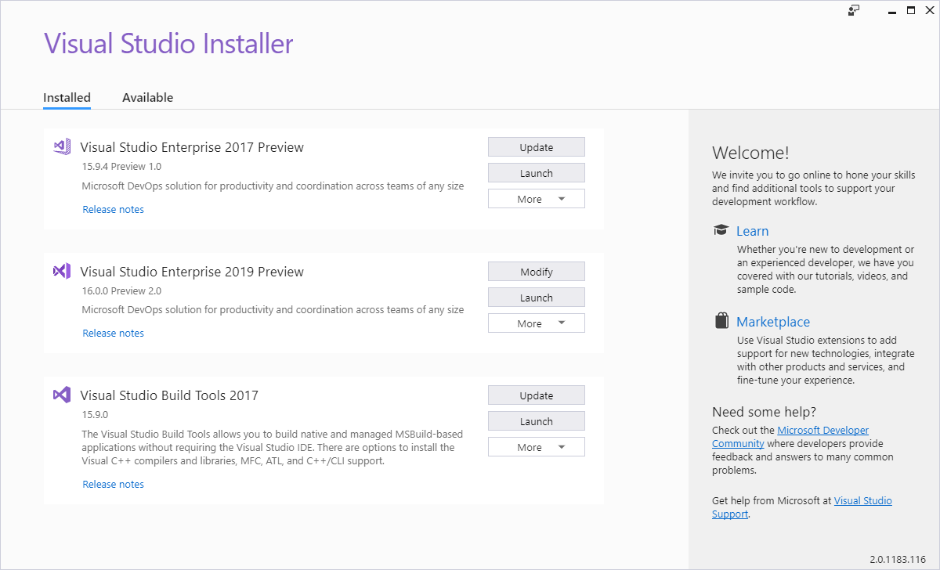This screenshot has height=570, width=940.
Task: Launch Visual Studio Enterprise 2019 Preview
Action: (x=536, y=297)
